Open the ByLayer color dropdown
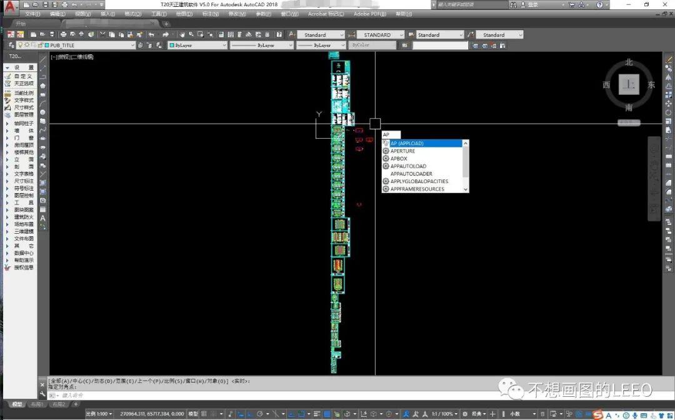Image resolution: width=675 pixels, height=420 pixels. click(x=224, y=45)
